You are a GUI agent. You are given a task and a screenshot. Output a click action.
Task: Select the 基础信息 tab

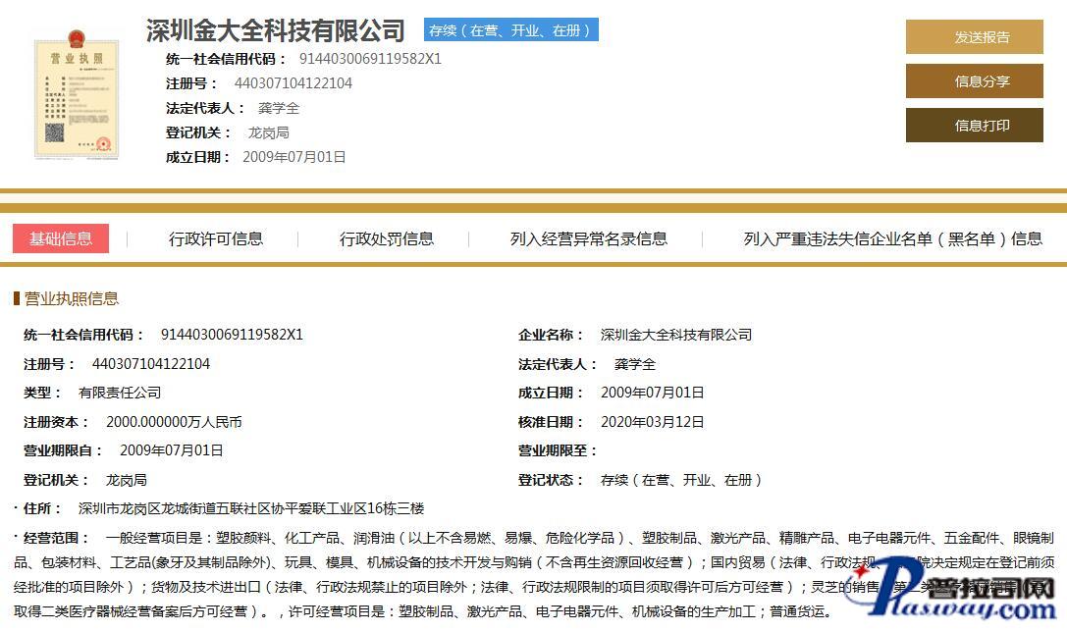point(61,238)
